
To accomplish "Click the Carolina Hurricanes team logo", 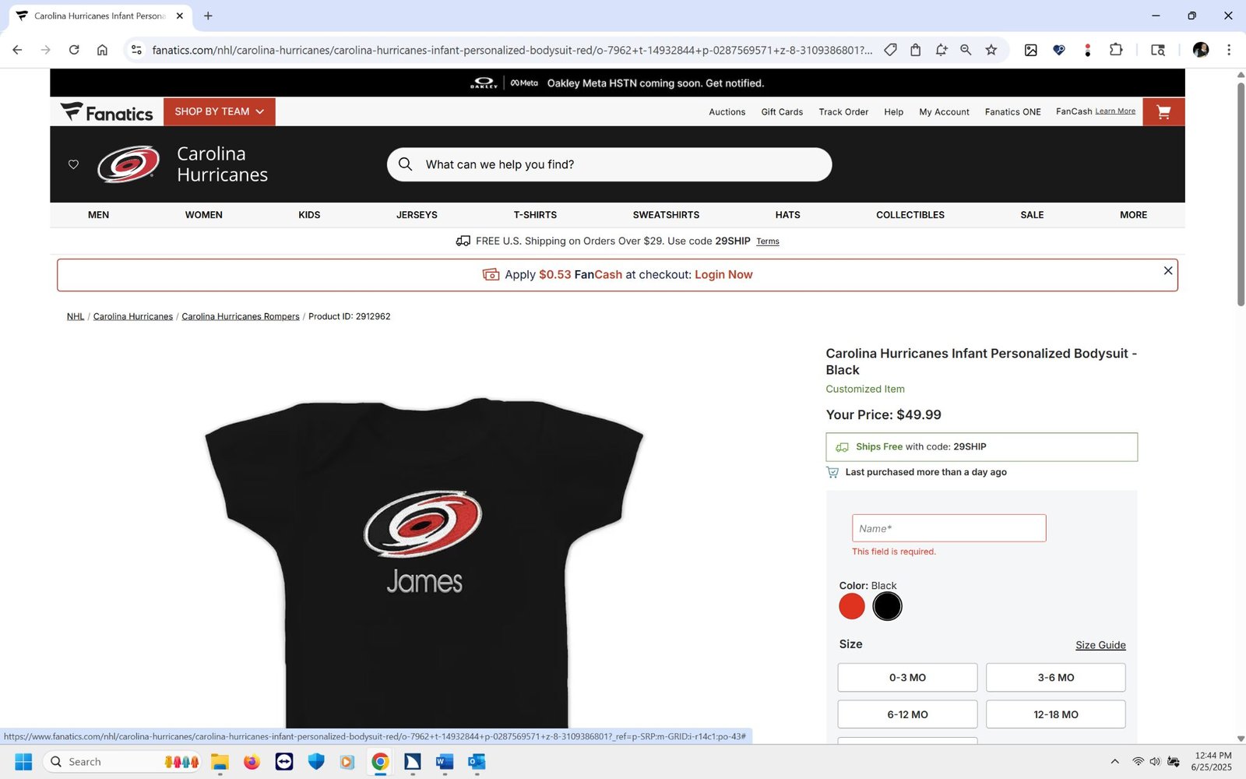I will pyautogui.click(x=128, y=164).
